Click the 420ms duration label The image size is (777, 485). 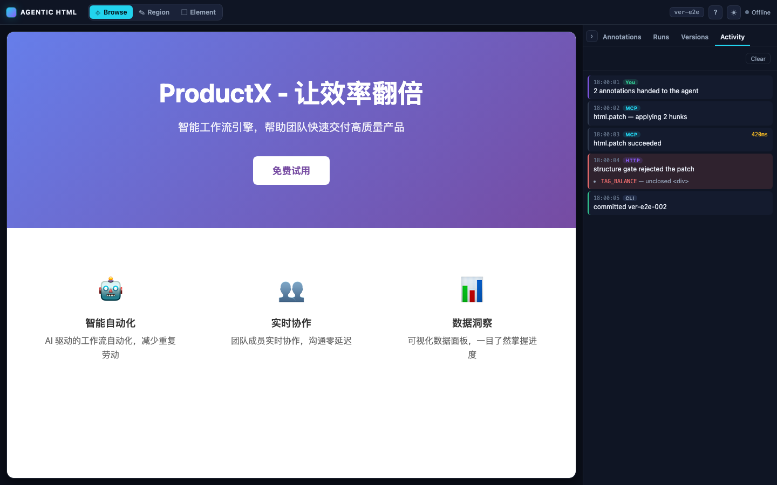pyautogui.click(x=759, y=135)
